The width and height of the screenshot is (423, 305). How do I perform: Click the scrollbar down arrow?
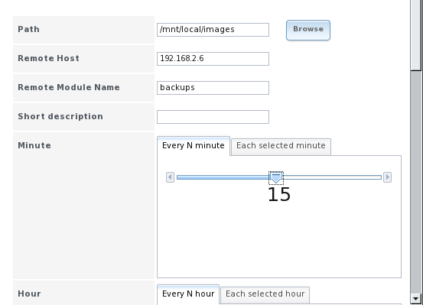coord(415,299)
